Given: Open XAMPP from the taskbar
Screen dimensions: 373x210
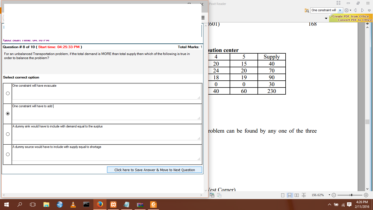Looking at the screenshot, I should [x=113, y=205].
